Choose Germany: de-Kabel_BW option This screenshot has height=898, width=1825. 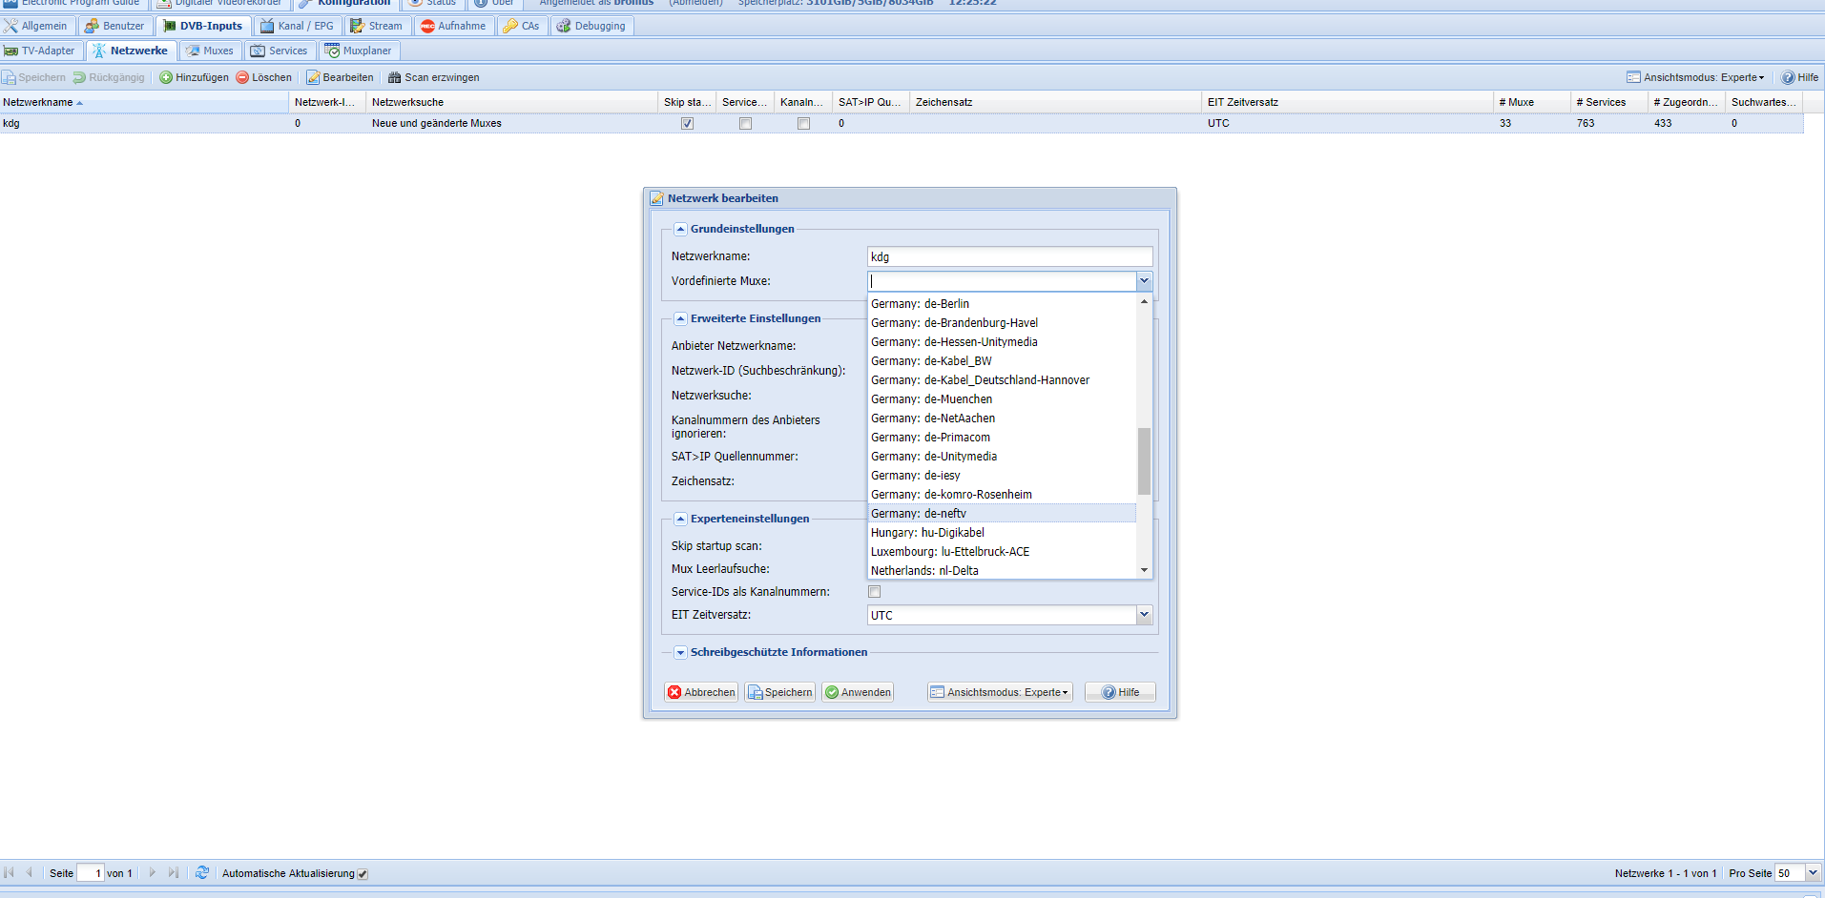pos(1002,361)
